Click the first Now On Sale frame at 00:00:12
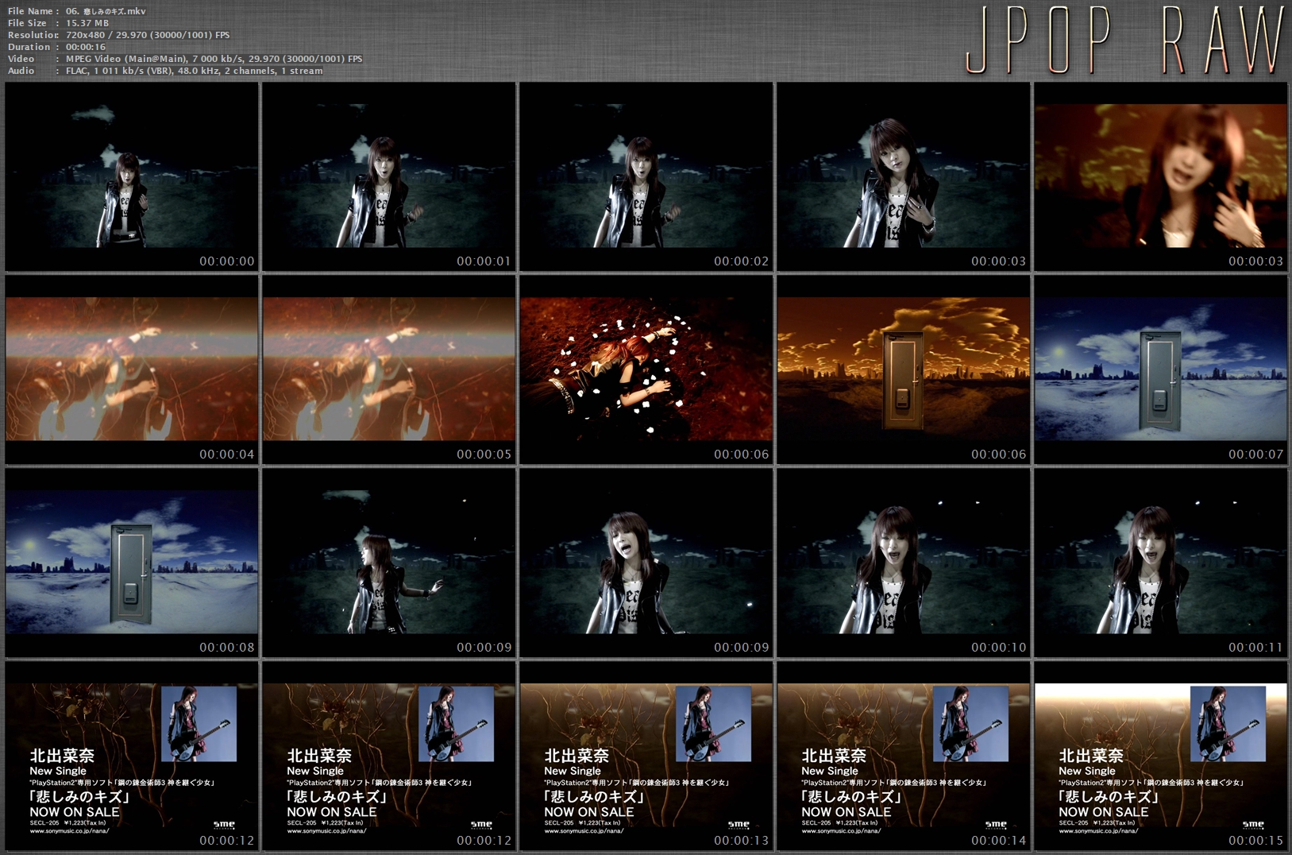This screenshot has height=855, width=1292. click(x=132, y=756)
